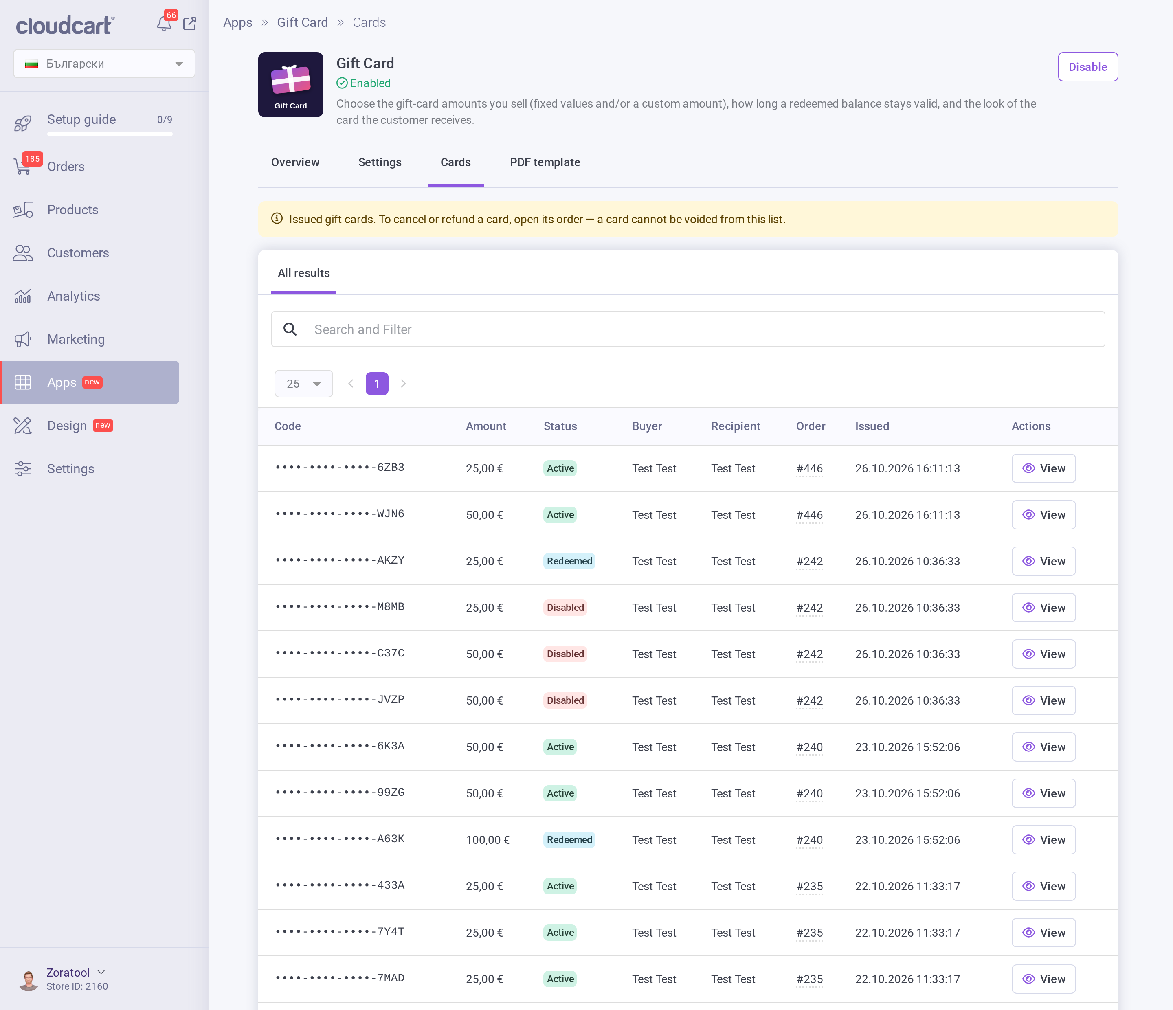Screen dimensions: 1173x1010
Task: Switch to the Settings tab of Gift Card
Action: pos(380,162)
